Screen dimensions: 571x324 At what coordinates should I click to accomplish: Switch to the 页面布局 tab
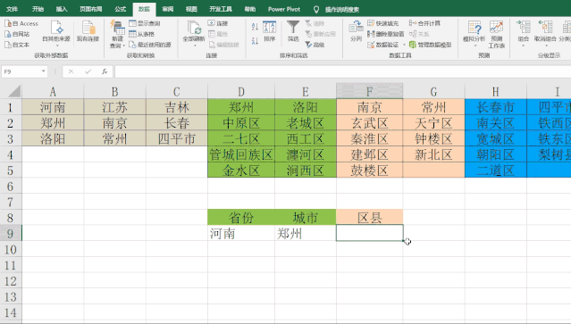tap(90, 9)
